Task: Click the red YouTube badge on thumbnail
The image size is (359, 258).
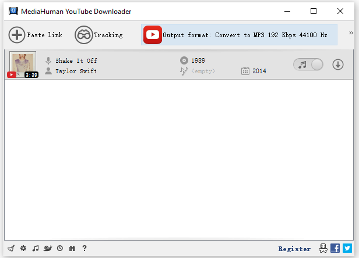Action: 12,74
